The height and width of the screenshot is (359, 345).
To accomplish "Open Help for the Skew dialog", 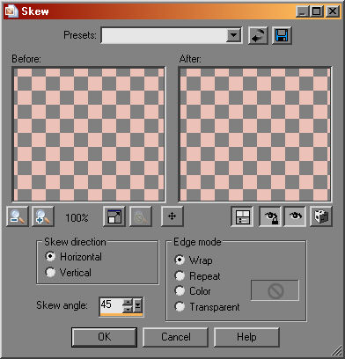I will coord(246,337).
